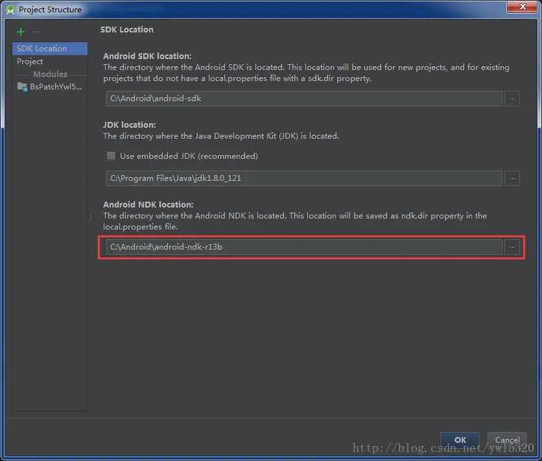
Task: Browse for Android SDK location folder
Action: 512,99
